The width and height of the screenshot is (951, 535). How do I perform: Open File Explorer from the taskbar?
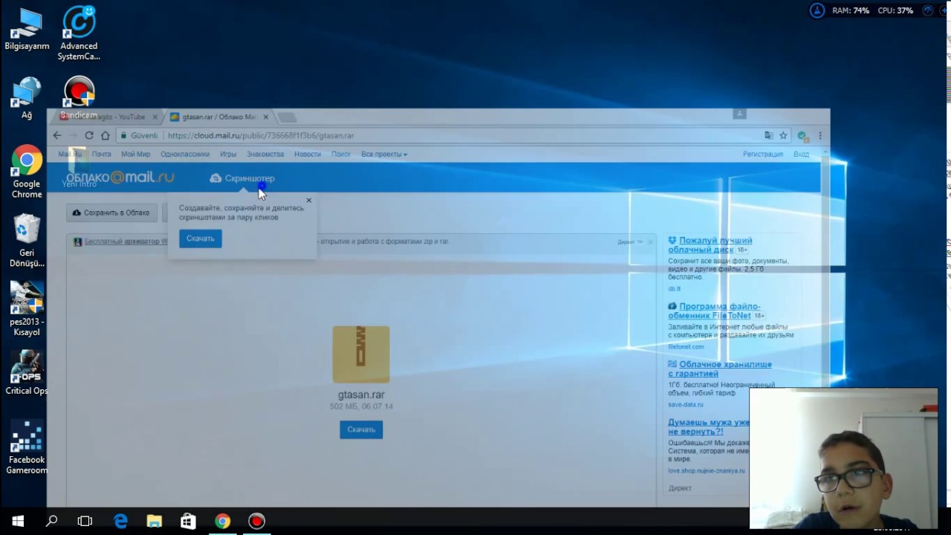[155, 521]
